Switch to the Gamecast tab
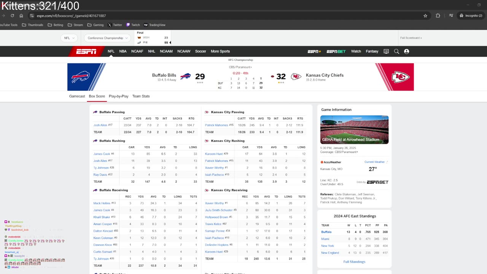 tap(77, 96)
